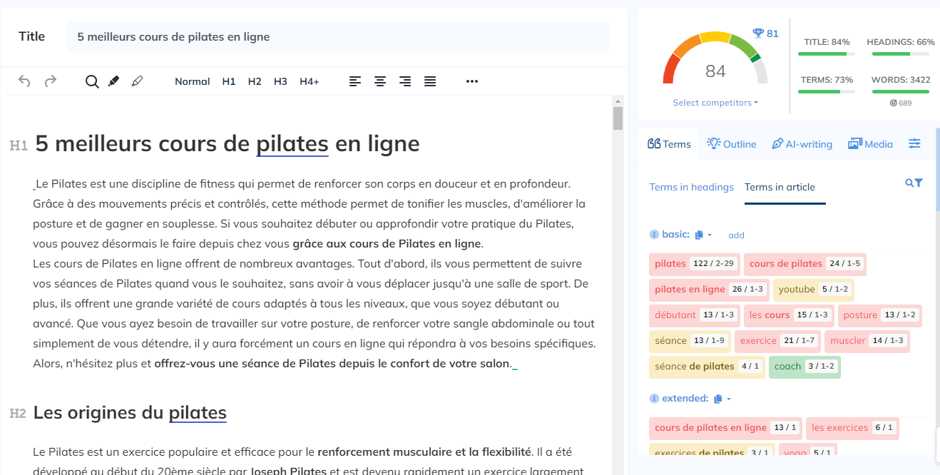
Task: Click the 'exercice' term tag
Action: [777, 341]
